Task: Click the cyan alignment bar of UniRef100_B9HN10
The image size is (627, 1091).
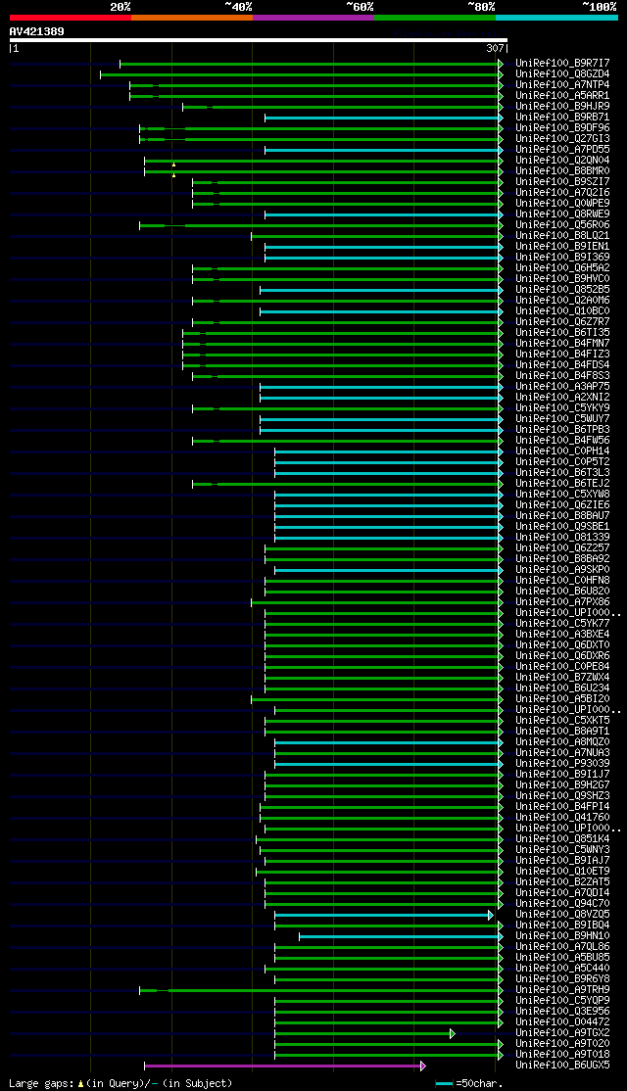Action: tap(401, 936)
